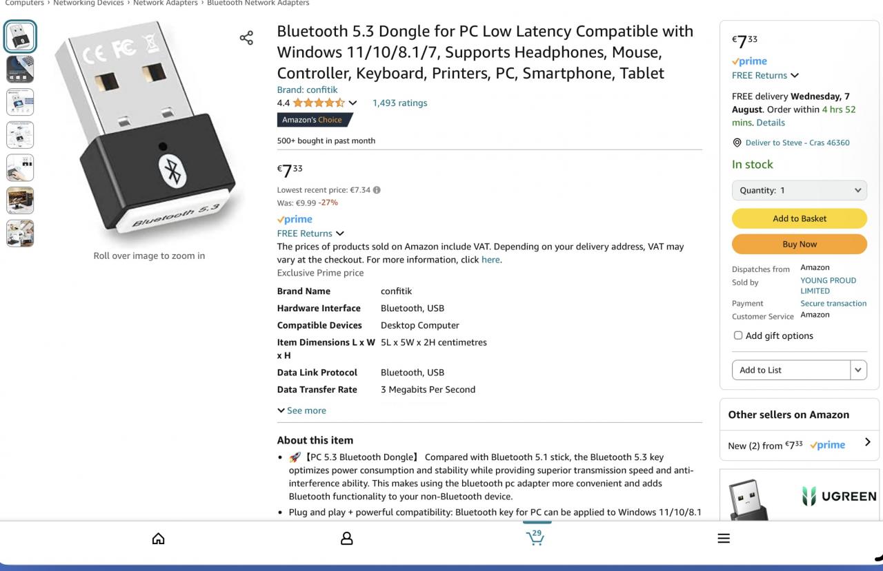Click the share icon beside product image
The width and height of the screenshot is (883, 571).
click(246, 38)
